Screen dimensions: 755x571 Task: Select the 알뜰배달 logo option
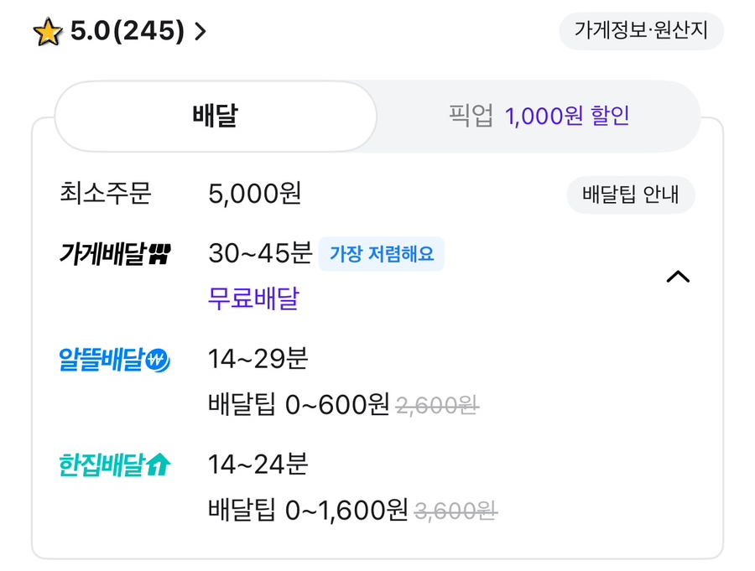click(x=102, y=360)
